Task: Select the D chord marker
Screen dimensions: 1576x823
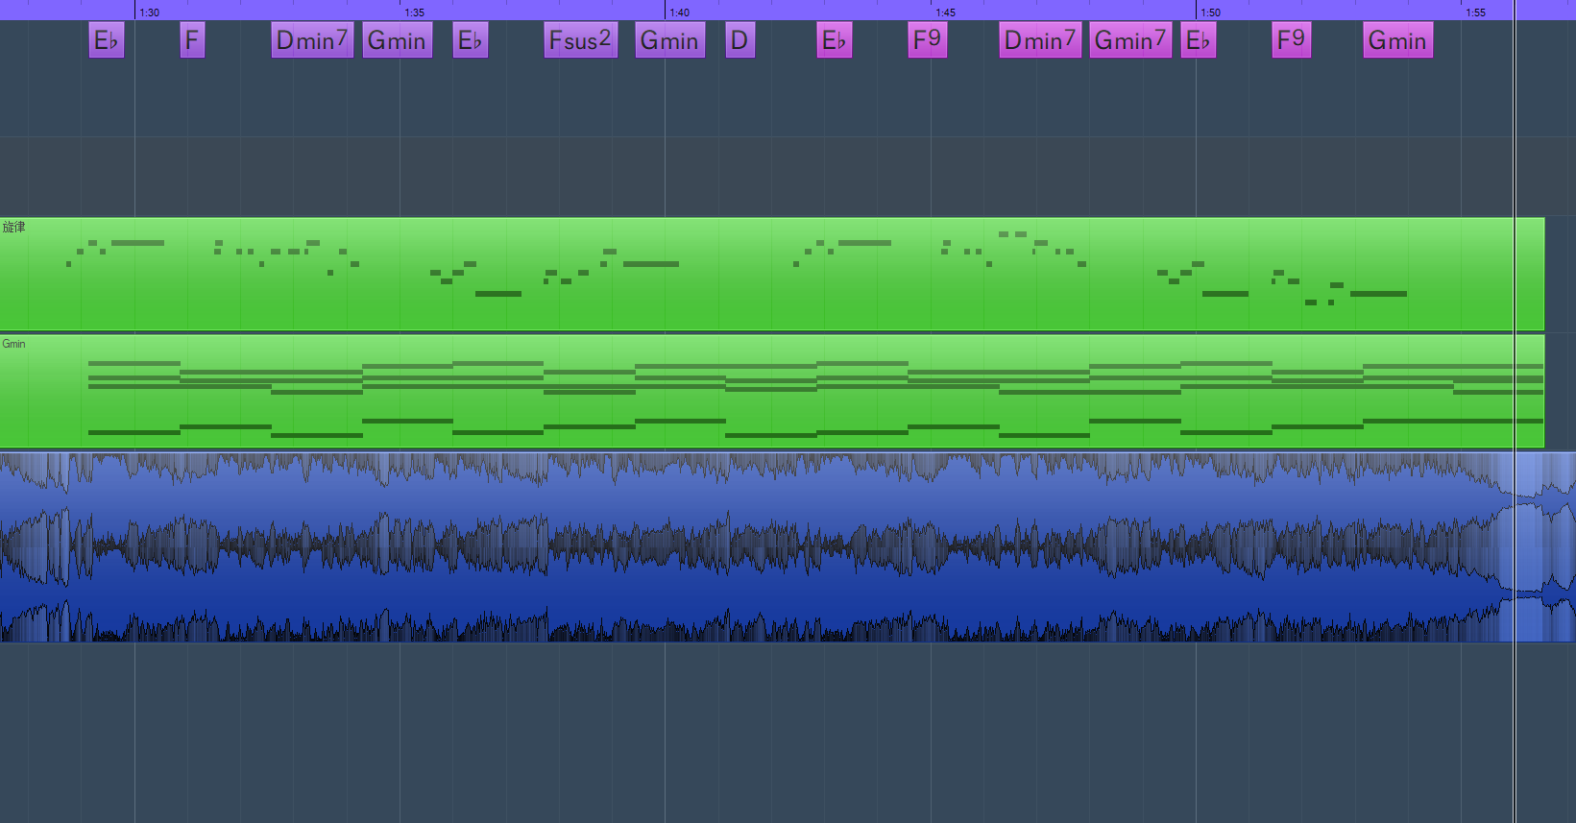Action: 740,40
